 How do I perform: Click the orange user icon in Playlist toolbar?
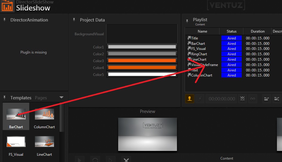(190, 99)
